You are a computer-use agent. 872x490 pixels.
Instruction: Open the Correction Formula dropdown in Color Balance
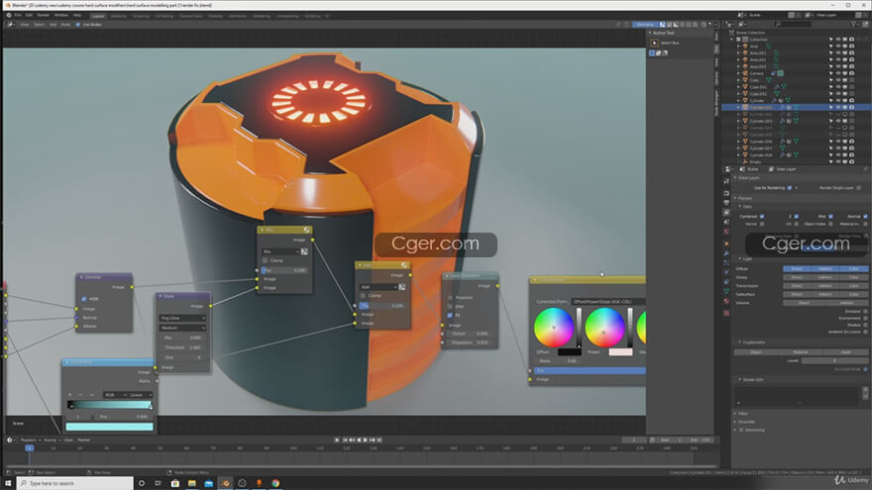pyautogui.click(x=608, y=302)
